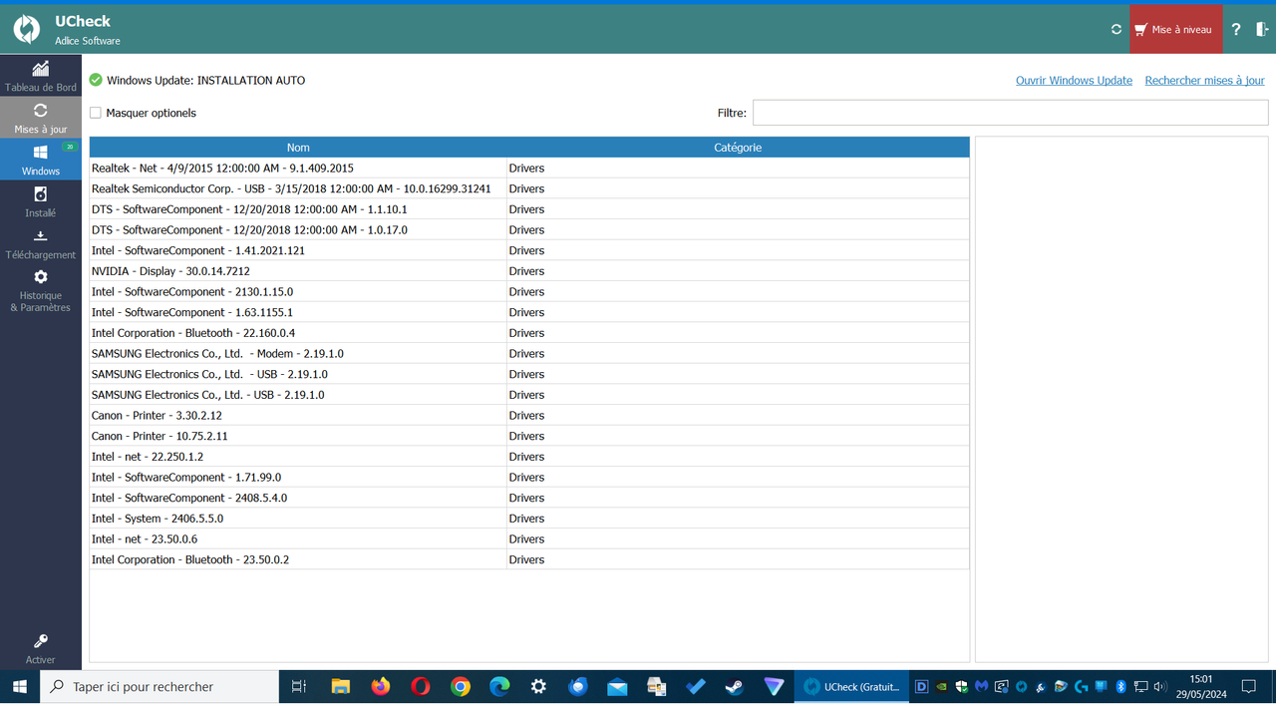The height and width of the screenshot is (707, 1276).
Task: Select Intel SoftwareComponent 2408.5.4.0 row
Action: click(529, 498)
